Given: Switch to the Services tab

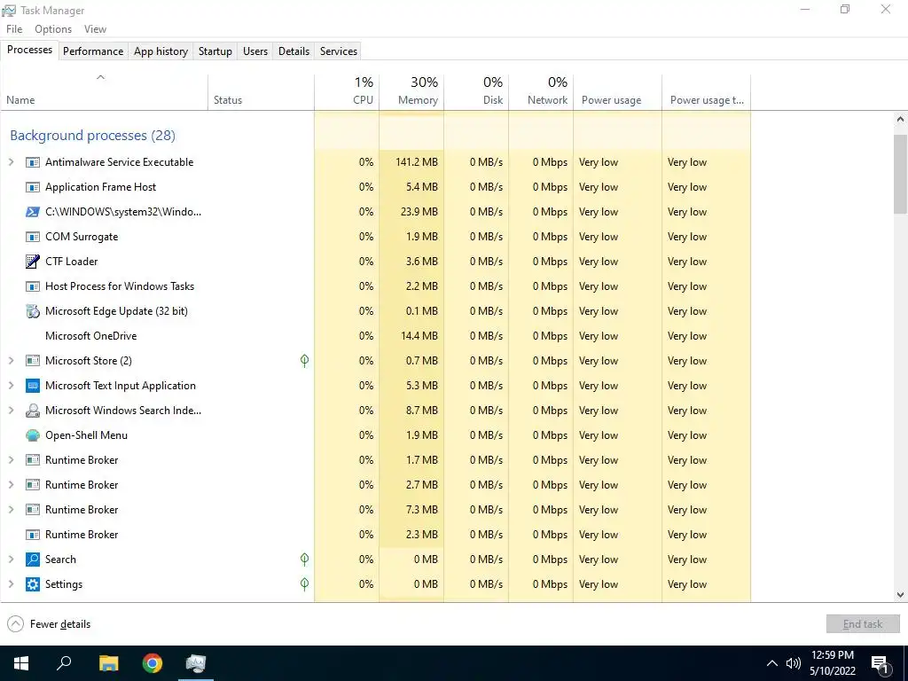Looking at the screenshot, I should pyautogui.click(x=339, y=51).
